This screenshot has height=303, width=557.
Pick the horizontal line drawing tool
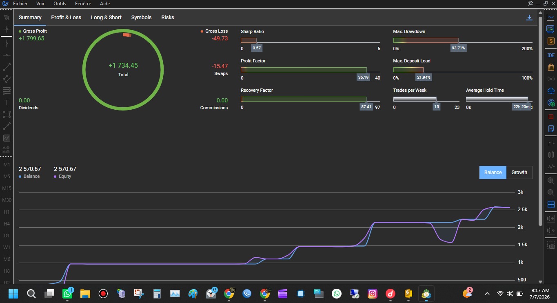pyautogui.click(x=7, y=55)
